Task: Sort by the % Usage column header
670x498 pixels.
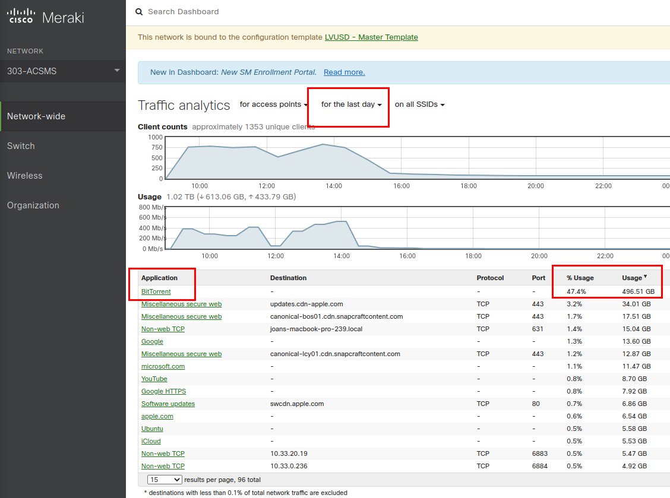Action: (x=580, y=278)
